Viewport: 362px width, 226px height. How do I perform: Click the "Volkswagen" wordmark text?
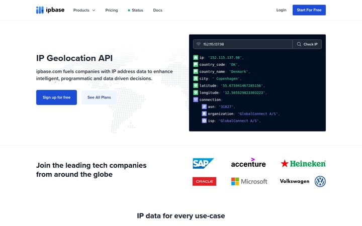(x=295, y=181)
